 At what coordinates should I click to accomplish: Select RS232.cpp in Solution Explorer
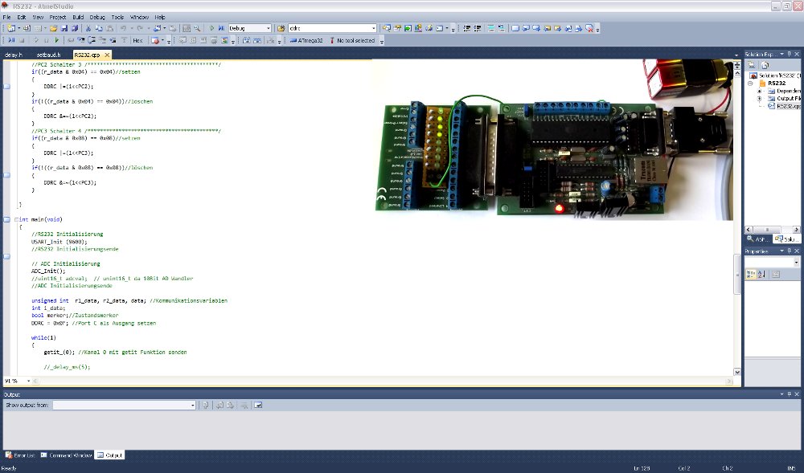786,105
